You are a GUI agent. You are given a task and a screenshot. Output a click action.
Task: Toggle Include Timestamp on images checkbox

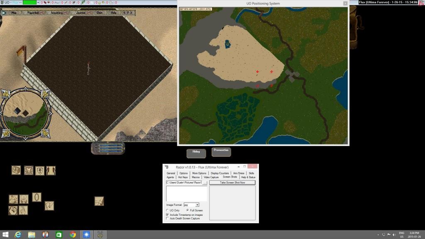point(167,215)
